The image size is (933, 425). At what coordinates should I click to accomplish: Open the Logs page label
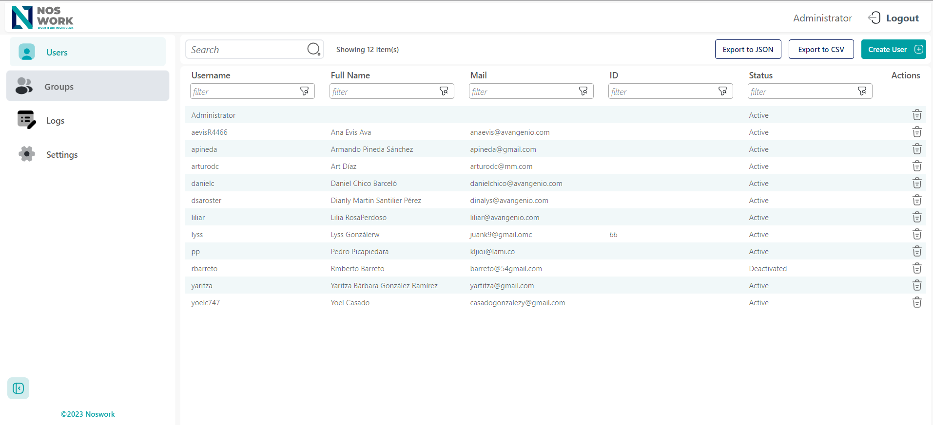(x=55, y=121)
